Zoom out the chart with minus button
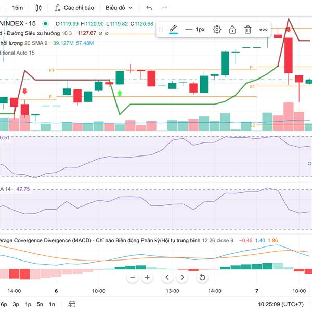Image resolution: width=312 pixels, height=312 pixels. tap(133, 277)
